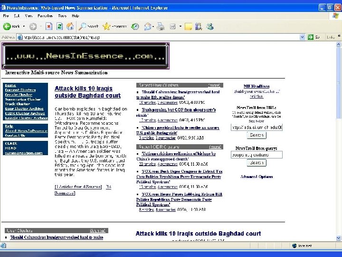
Task: Click the Research books icon
Action: [199, 27]
